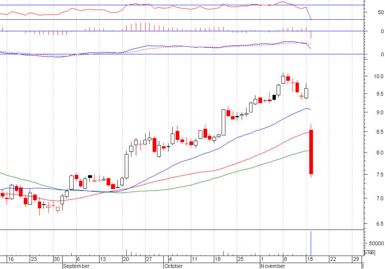
Task: Click the date label 15 on time axis
Action: click(310, 259)
